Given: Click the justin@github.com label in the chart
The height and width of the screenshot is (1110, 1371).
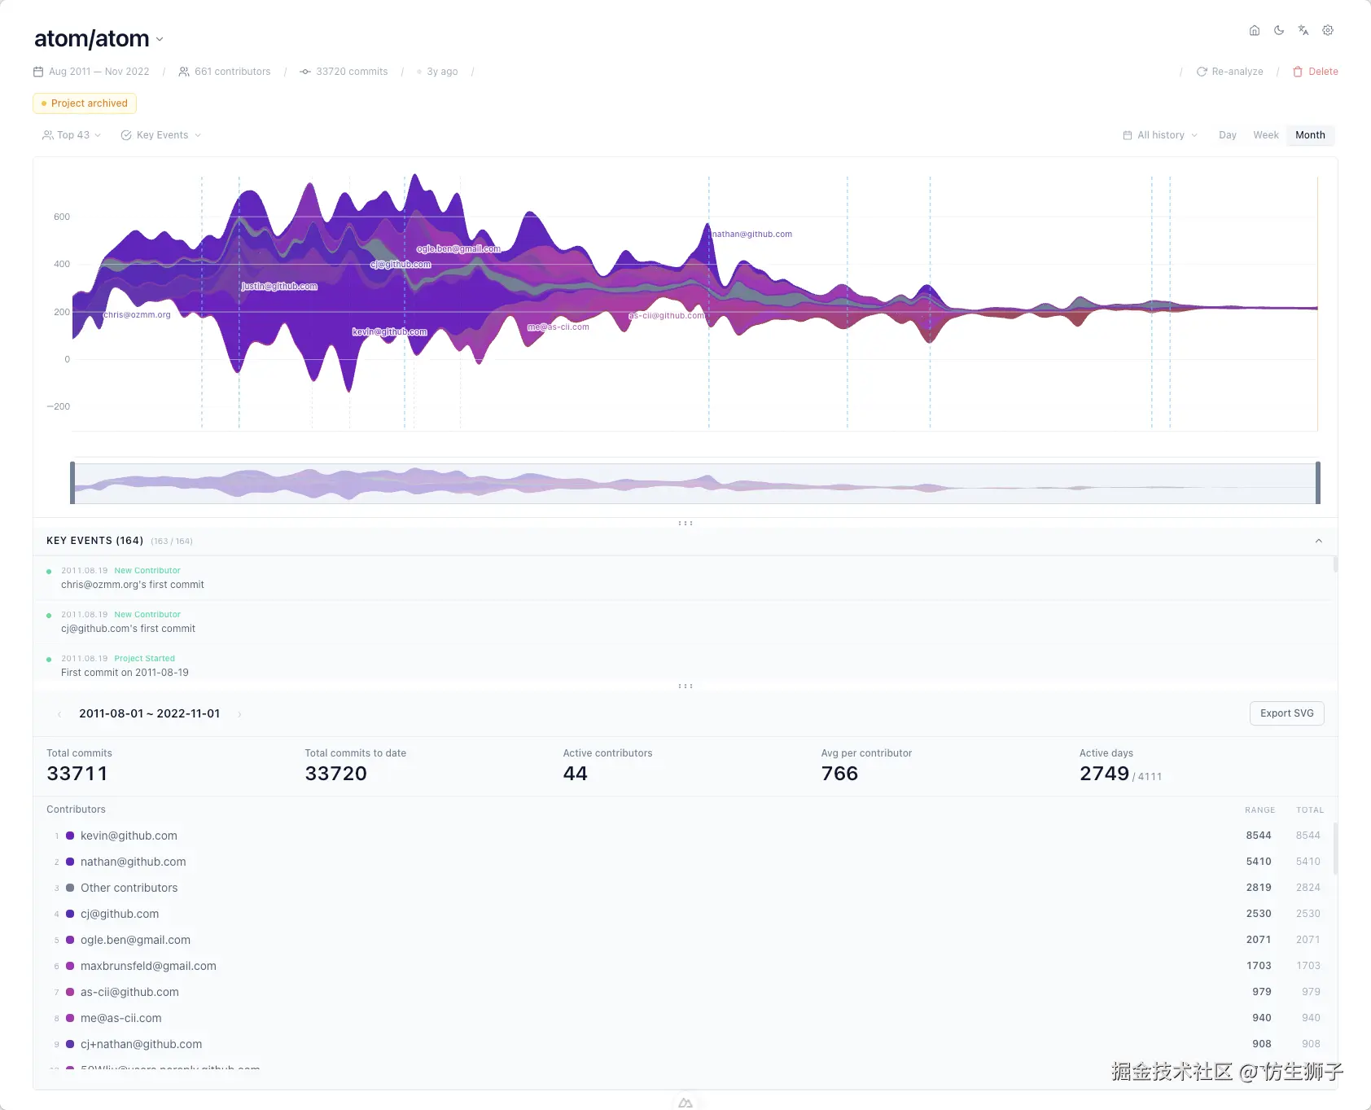Looking at the screenshot, I should point(279,287).
